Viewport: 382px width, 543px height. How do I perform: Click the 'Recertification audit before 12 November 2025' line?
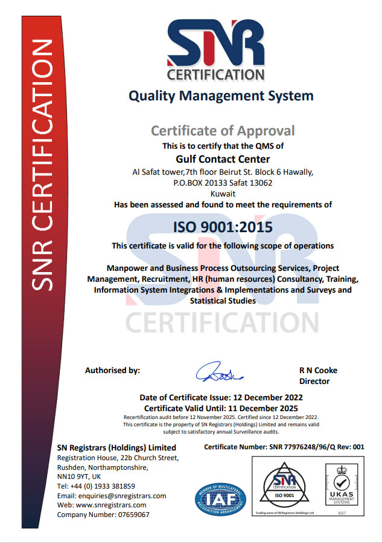tap(221, 417)
